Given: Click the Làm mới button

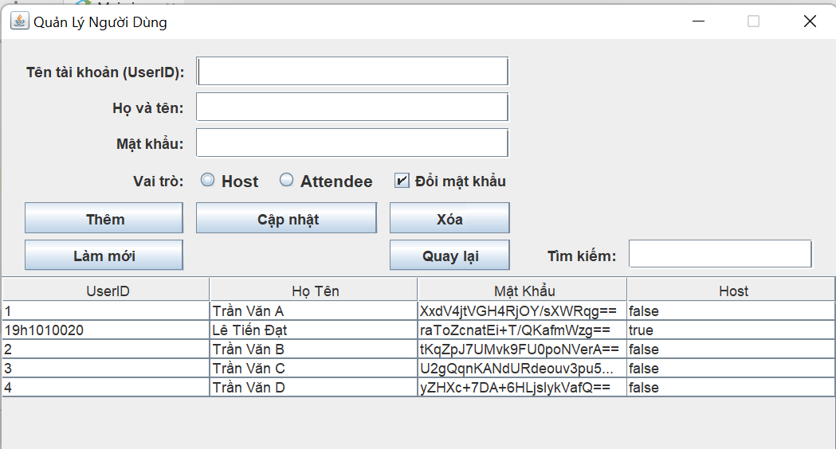Looking at the screenshot, I should [x=104, y=255].
